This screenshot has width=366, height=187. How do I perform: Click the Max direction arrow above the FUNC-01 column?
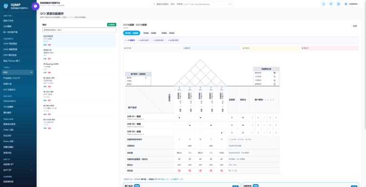point(179,88)
